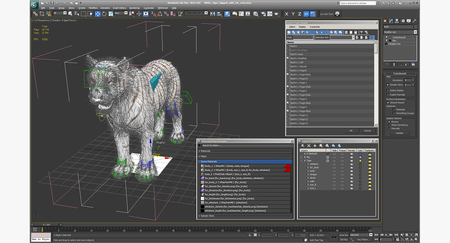Toggle Smooth Result checkbox
The width and height of the screenshot is (450, 243).
pyautogui.click(x=388, y=103)
